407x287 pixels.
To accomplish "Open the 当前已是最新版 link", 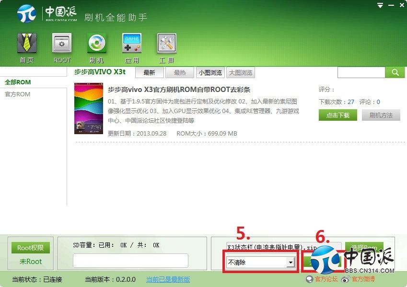I will [168, 279].
